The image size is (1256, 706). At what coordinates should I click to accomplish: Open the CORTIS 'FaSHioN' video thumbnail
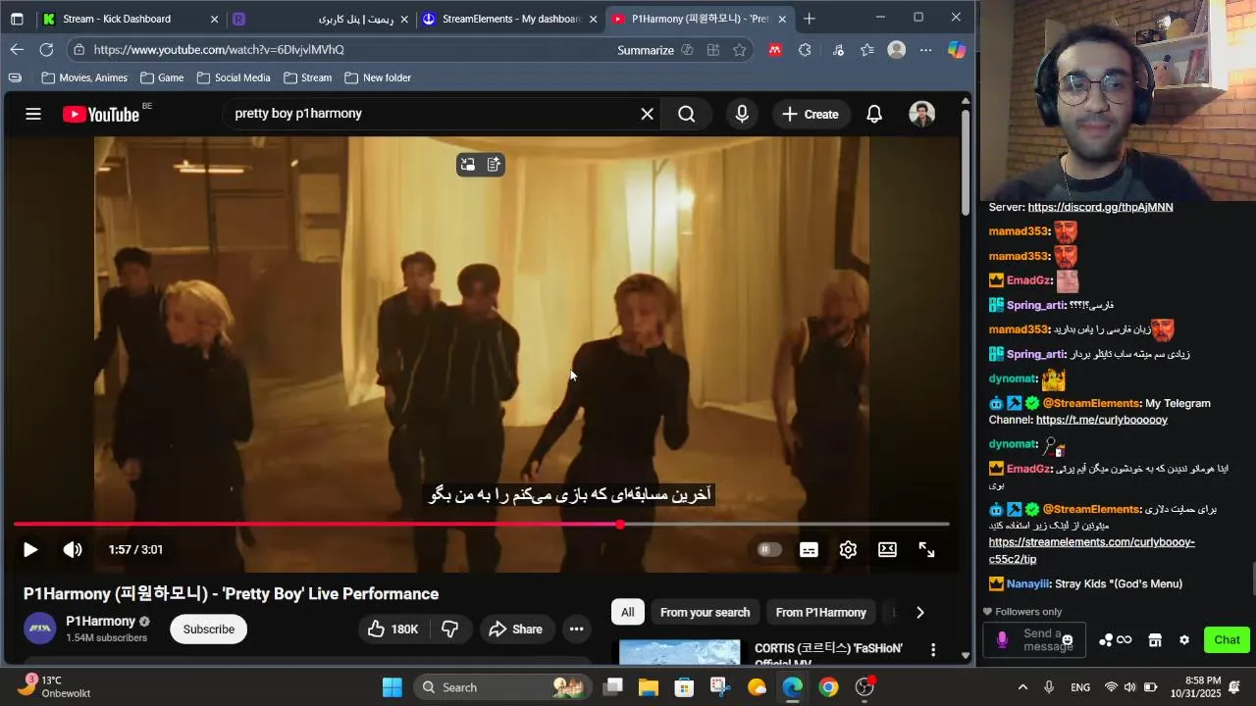pyautogui.click(x=679, y=653)
